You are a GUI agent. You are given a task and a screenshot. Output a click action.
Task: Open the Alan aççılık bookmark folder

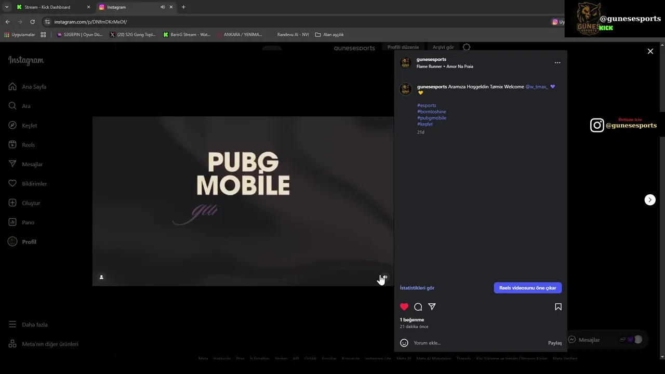click(329, 35)
